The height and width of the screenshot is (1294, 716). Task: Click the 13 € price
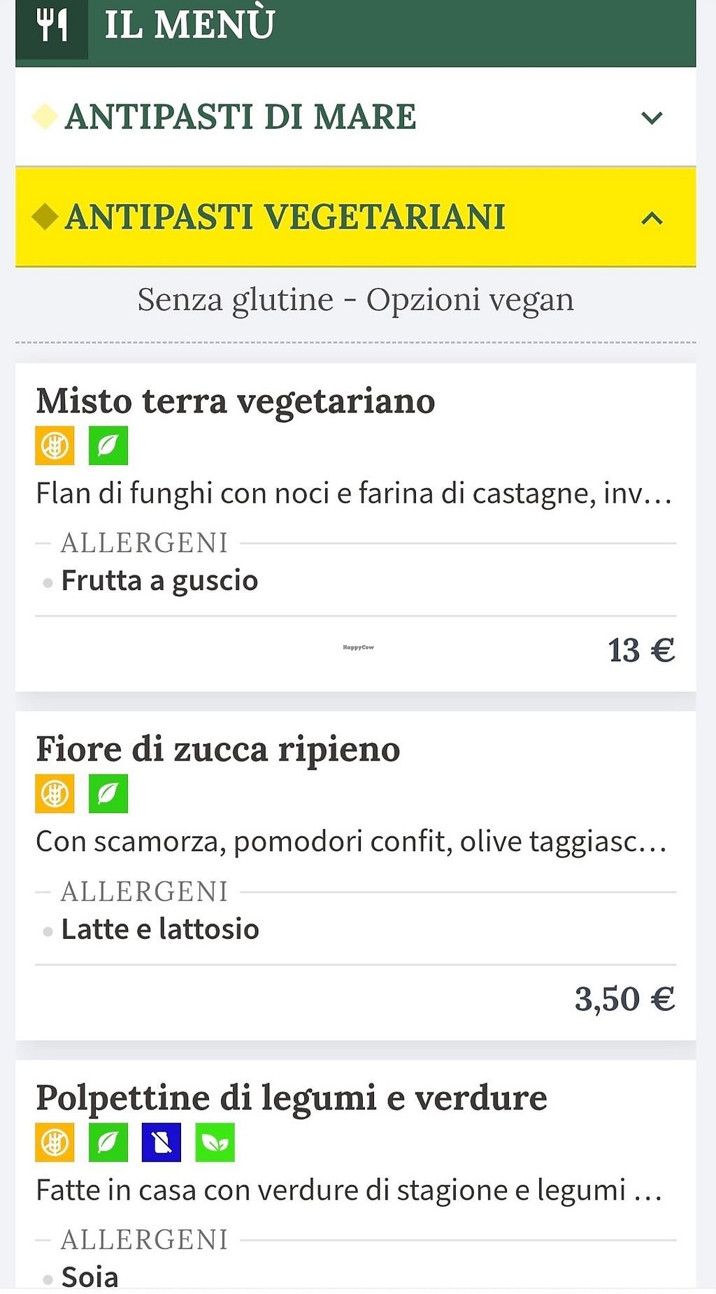(640, 650)
